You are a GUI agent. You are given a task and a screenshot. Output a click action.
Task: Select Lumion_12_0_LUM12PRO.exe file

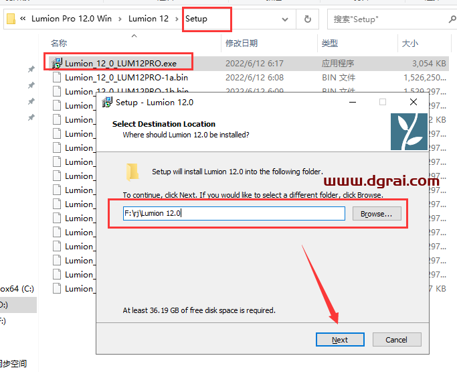click(120, 64)
